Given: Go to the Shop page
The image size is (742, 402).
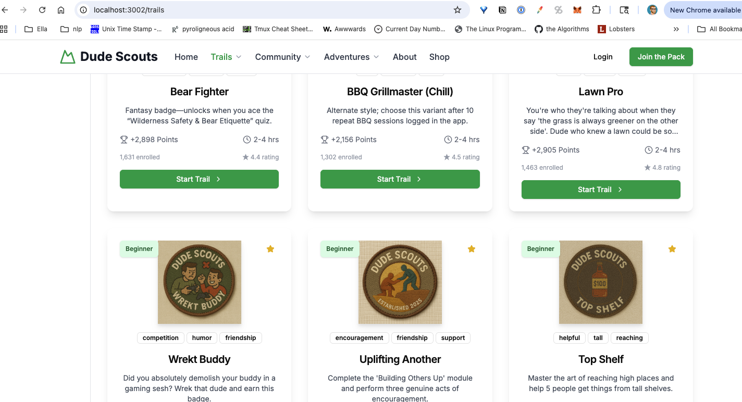Looking at the screenshot, I should pos(439,57).
